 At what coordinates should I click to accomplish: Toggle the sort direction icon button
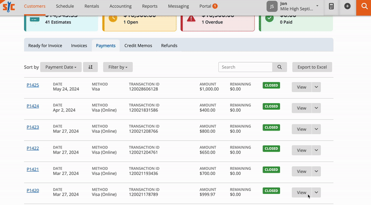[90, 67]
